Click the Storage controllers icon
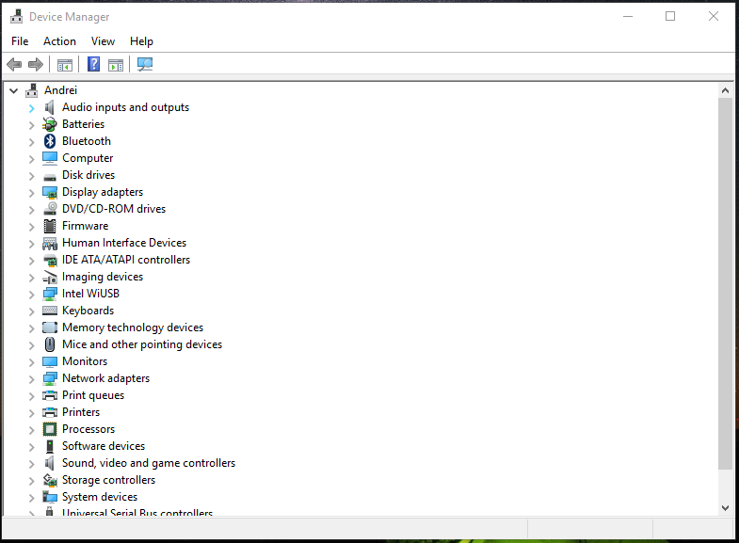This screenshot has height=543, width=739. point(50,480)
